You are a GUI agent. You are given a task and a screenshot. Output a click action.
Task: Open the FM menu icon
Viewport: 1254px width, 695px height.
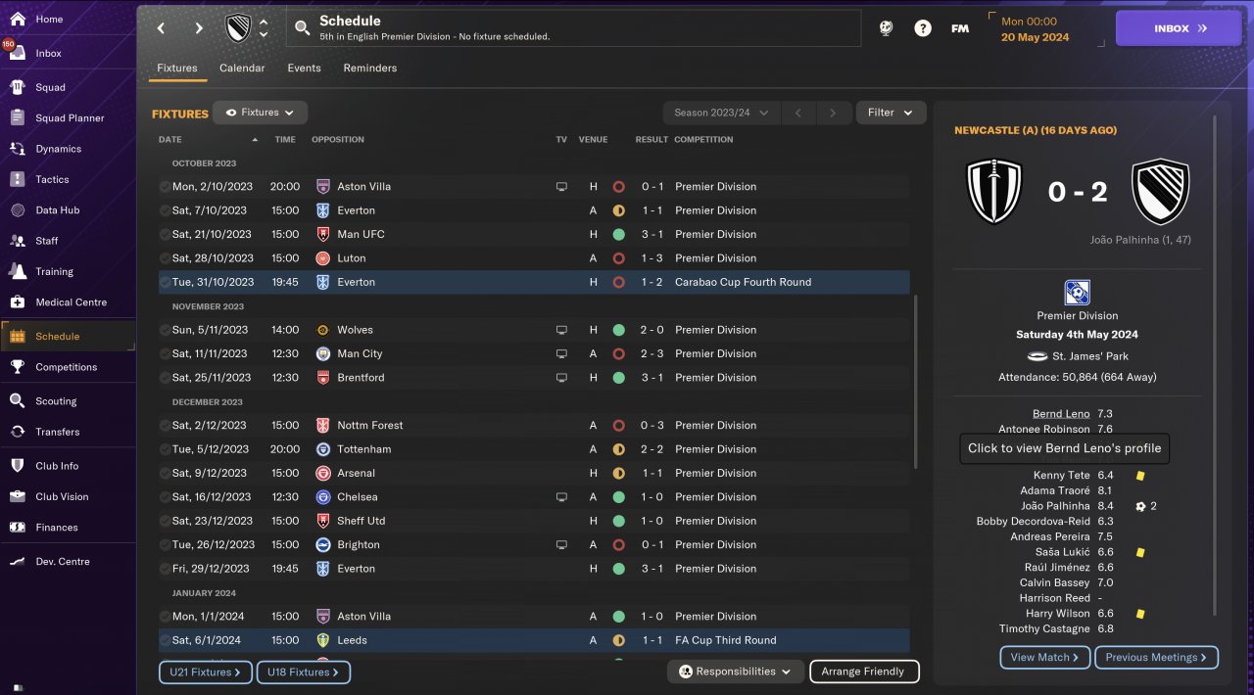(x=960, y=28)
